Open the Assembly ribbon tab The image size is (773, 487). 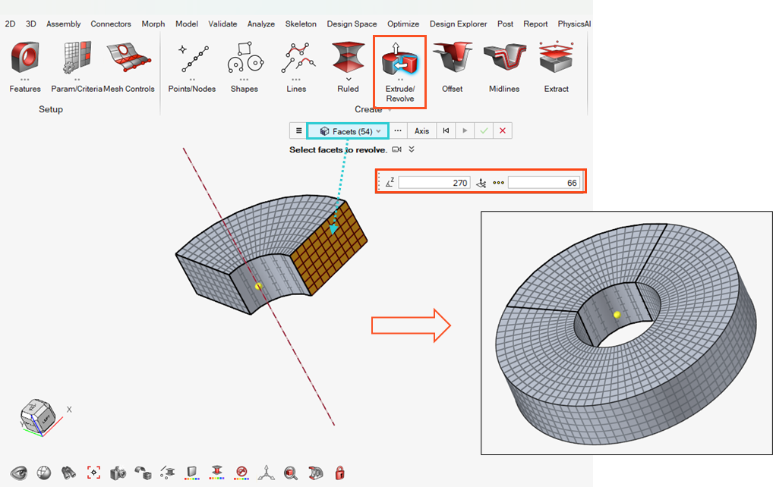point(64,24)
